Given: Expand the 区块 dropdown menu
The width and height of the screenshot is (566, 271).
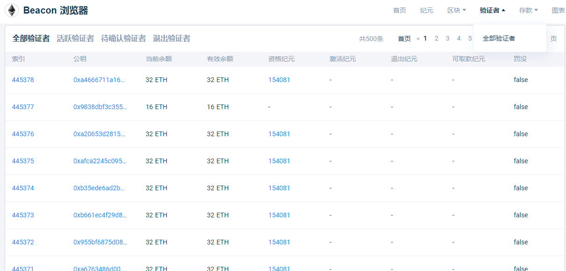Looking at the screenshot, I should coord(456,10).
